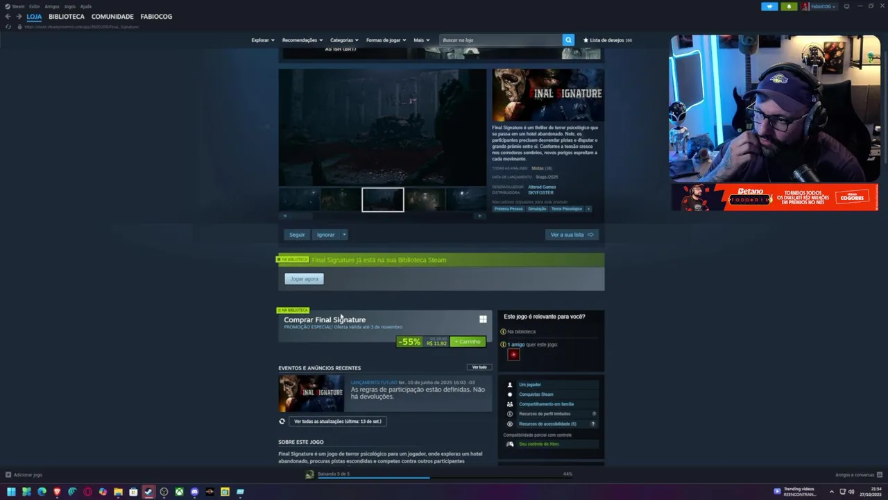Switch to the BIBLIOTECA tab
The image size is (888, 500).
click(x=67, y=17)
